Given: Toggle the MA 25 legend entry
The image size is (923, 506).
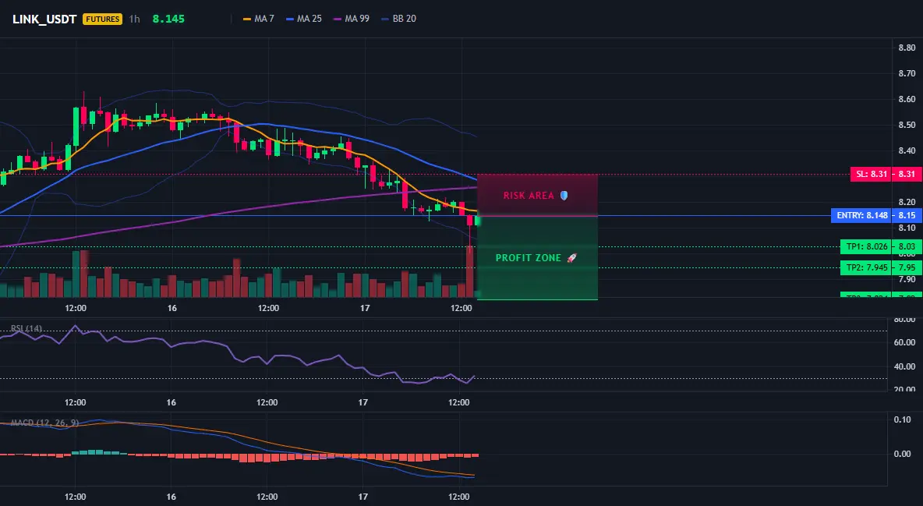Looking at the screenshot, I should click(x=304, y=19).
